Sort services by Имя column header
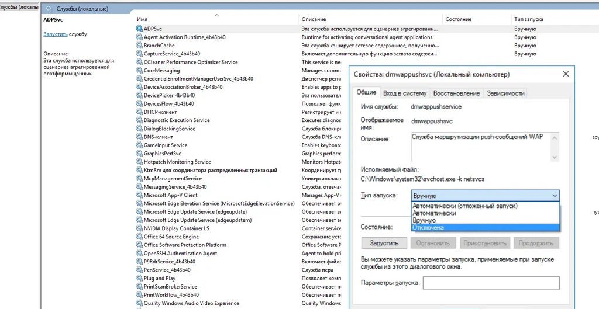 point(142,19)
